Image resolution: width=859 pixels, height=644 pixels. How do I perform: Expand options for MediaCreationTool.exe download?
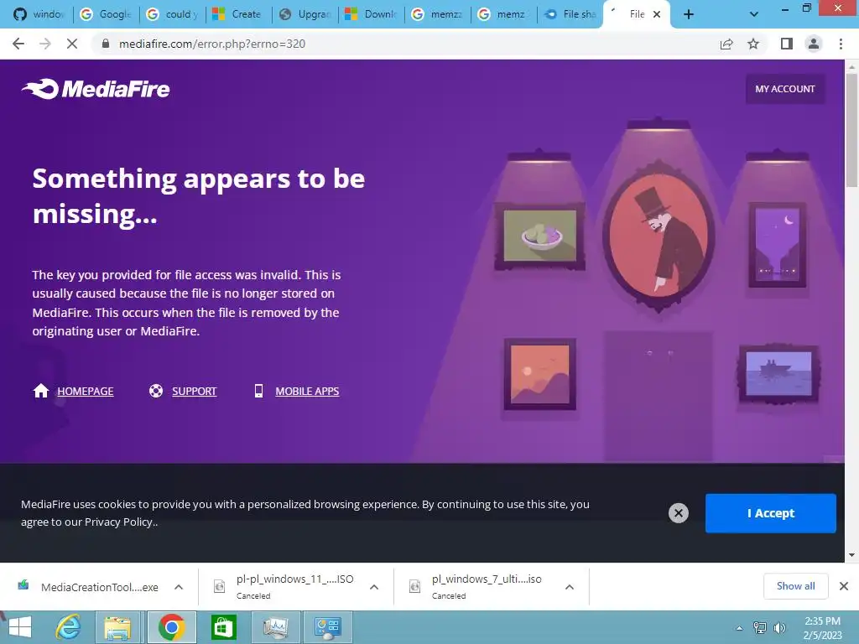(x=179, y=587)
